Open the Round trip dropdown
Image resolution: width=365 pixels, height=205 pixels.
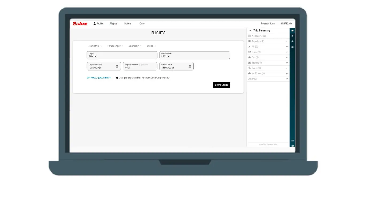(95, 46)
